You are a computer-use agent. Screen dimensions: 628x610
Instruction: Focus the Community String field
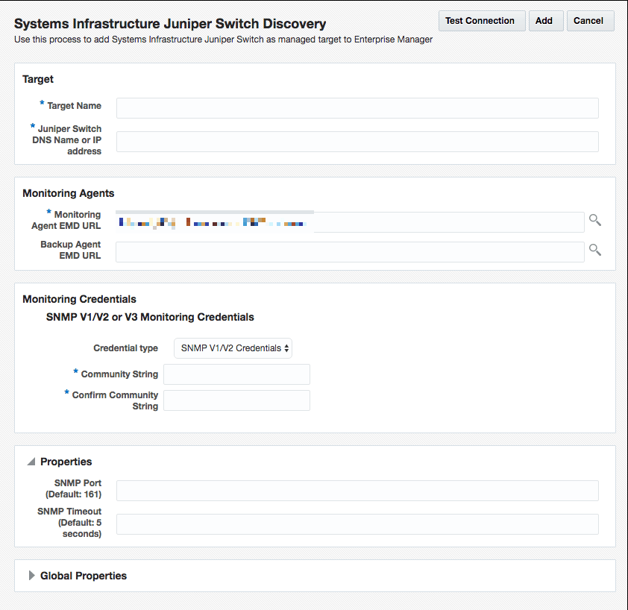click(x=236, y=374)
